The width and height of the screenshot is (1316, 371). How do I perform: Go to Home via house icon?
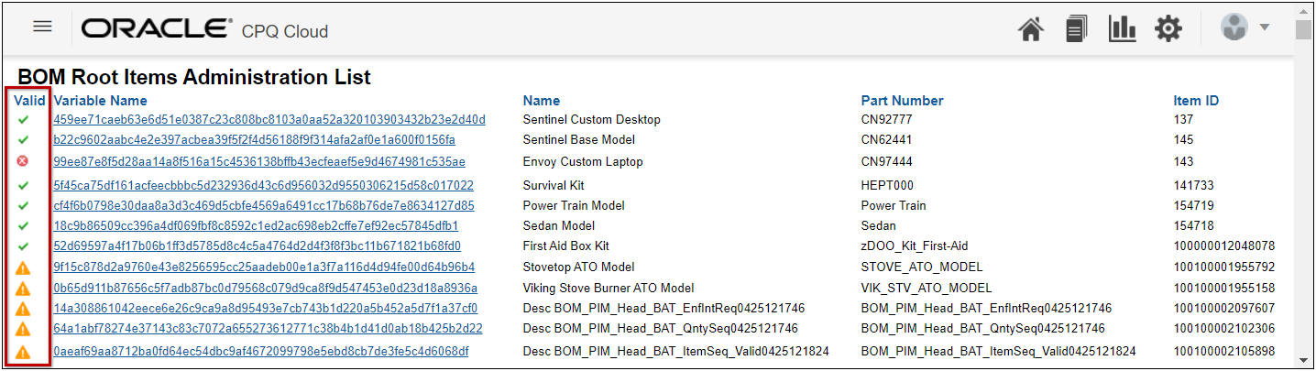tap(1031, 29)
